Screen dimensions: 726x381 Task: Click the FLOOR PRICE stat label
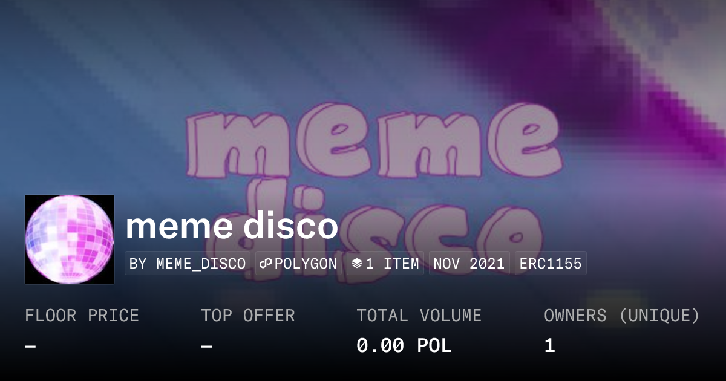(x=82, y=316)
